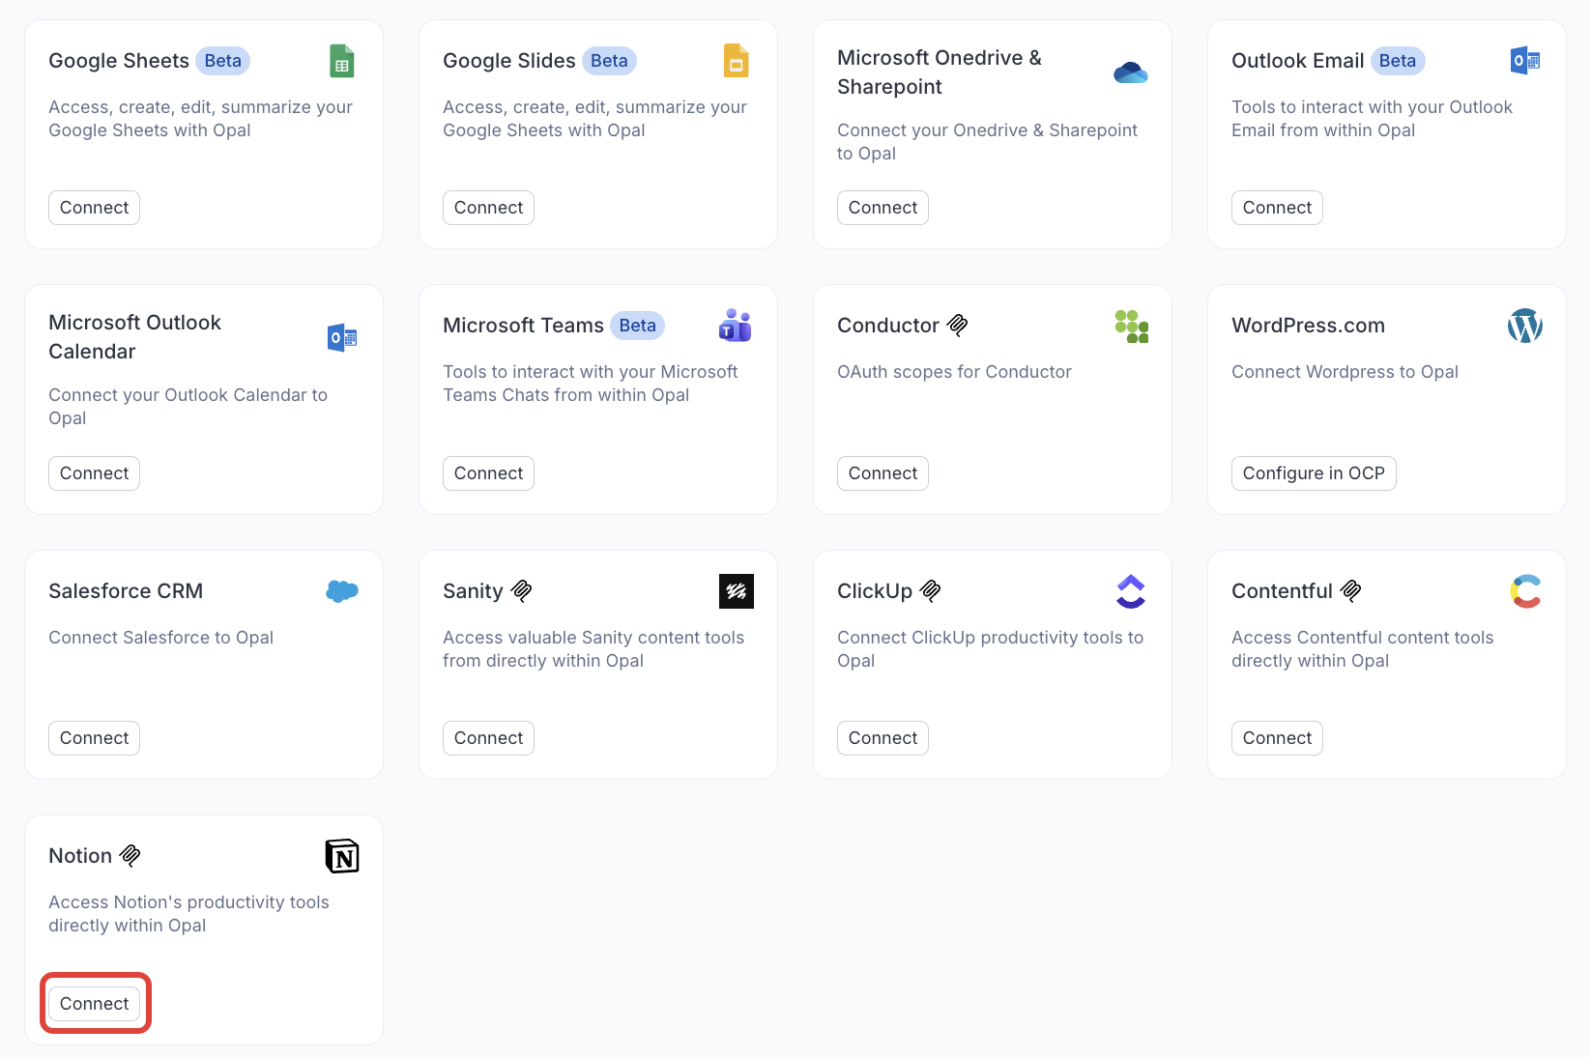Viewport: 1591px width, 1057px height.
Task: Click the plug icon next to Notion
Action: (130, 856)
